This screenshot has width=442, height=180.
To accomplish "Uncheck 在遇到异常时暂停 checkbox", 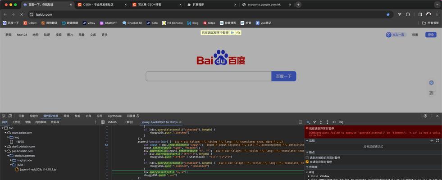I will tap(307, 162).
